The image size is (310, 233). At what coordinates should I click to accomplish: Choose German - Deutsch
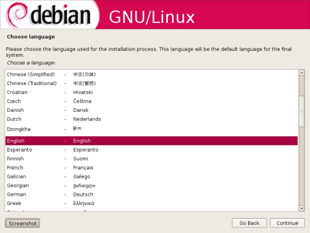click(151, 194)
